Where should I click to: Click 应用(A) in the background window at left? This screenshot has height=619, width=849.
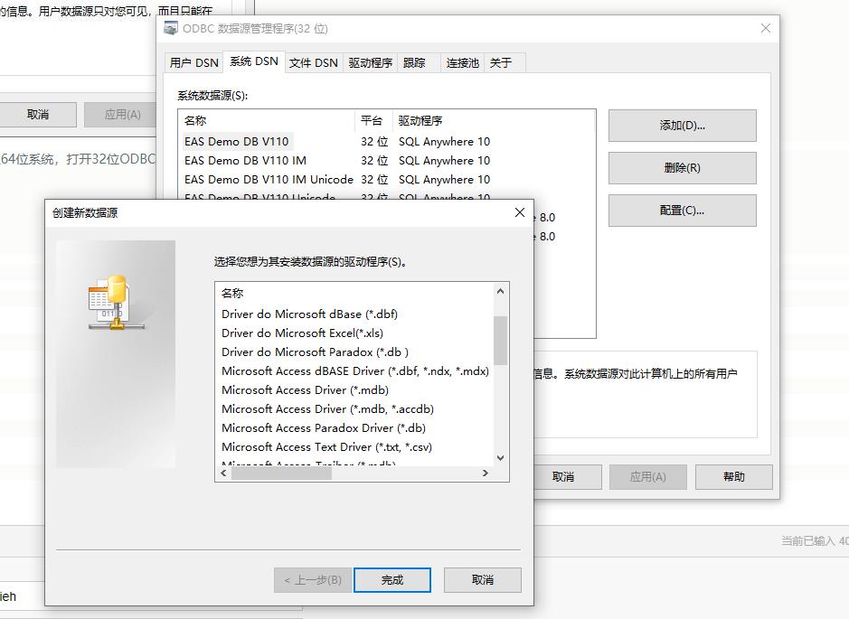click(122, 115)
